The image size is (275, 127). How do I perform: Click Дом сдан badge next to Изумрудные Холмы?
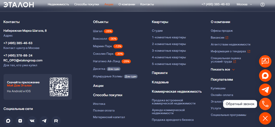pos(131,76)
